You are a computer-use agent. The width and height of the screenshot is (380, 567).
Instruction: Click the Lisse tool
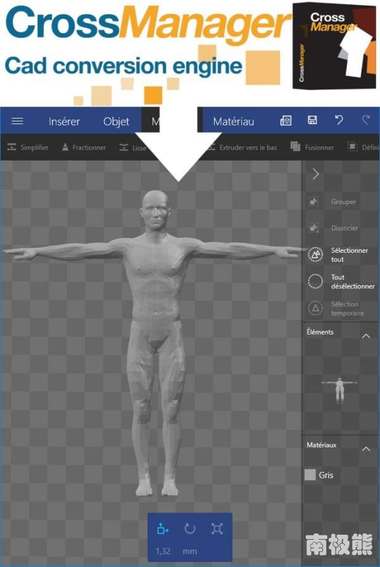[133, 147]
